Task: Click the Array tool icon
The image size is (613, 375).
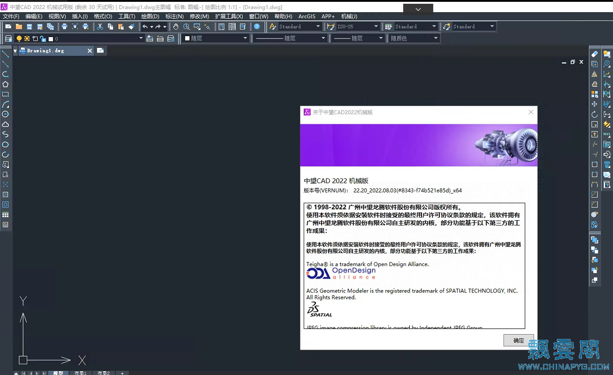Action: pos(595,94)
